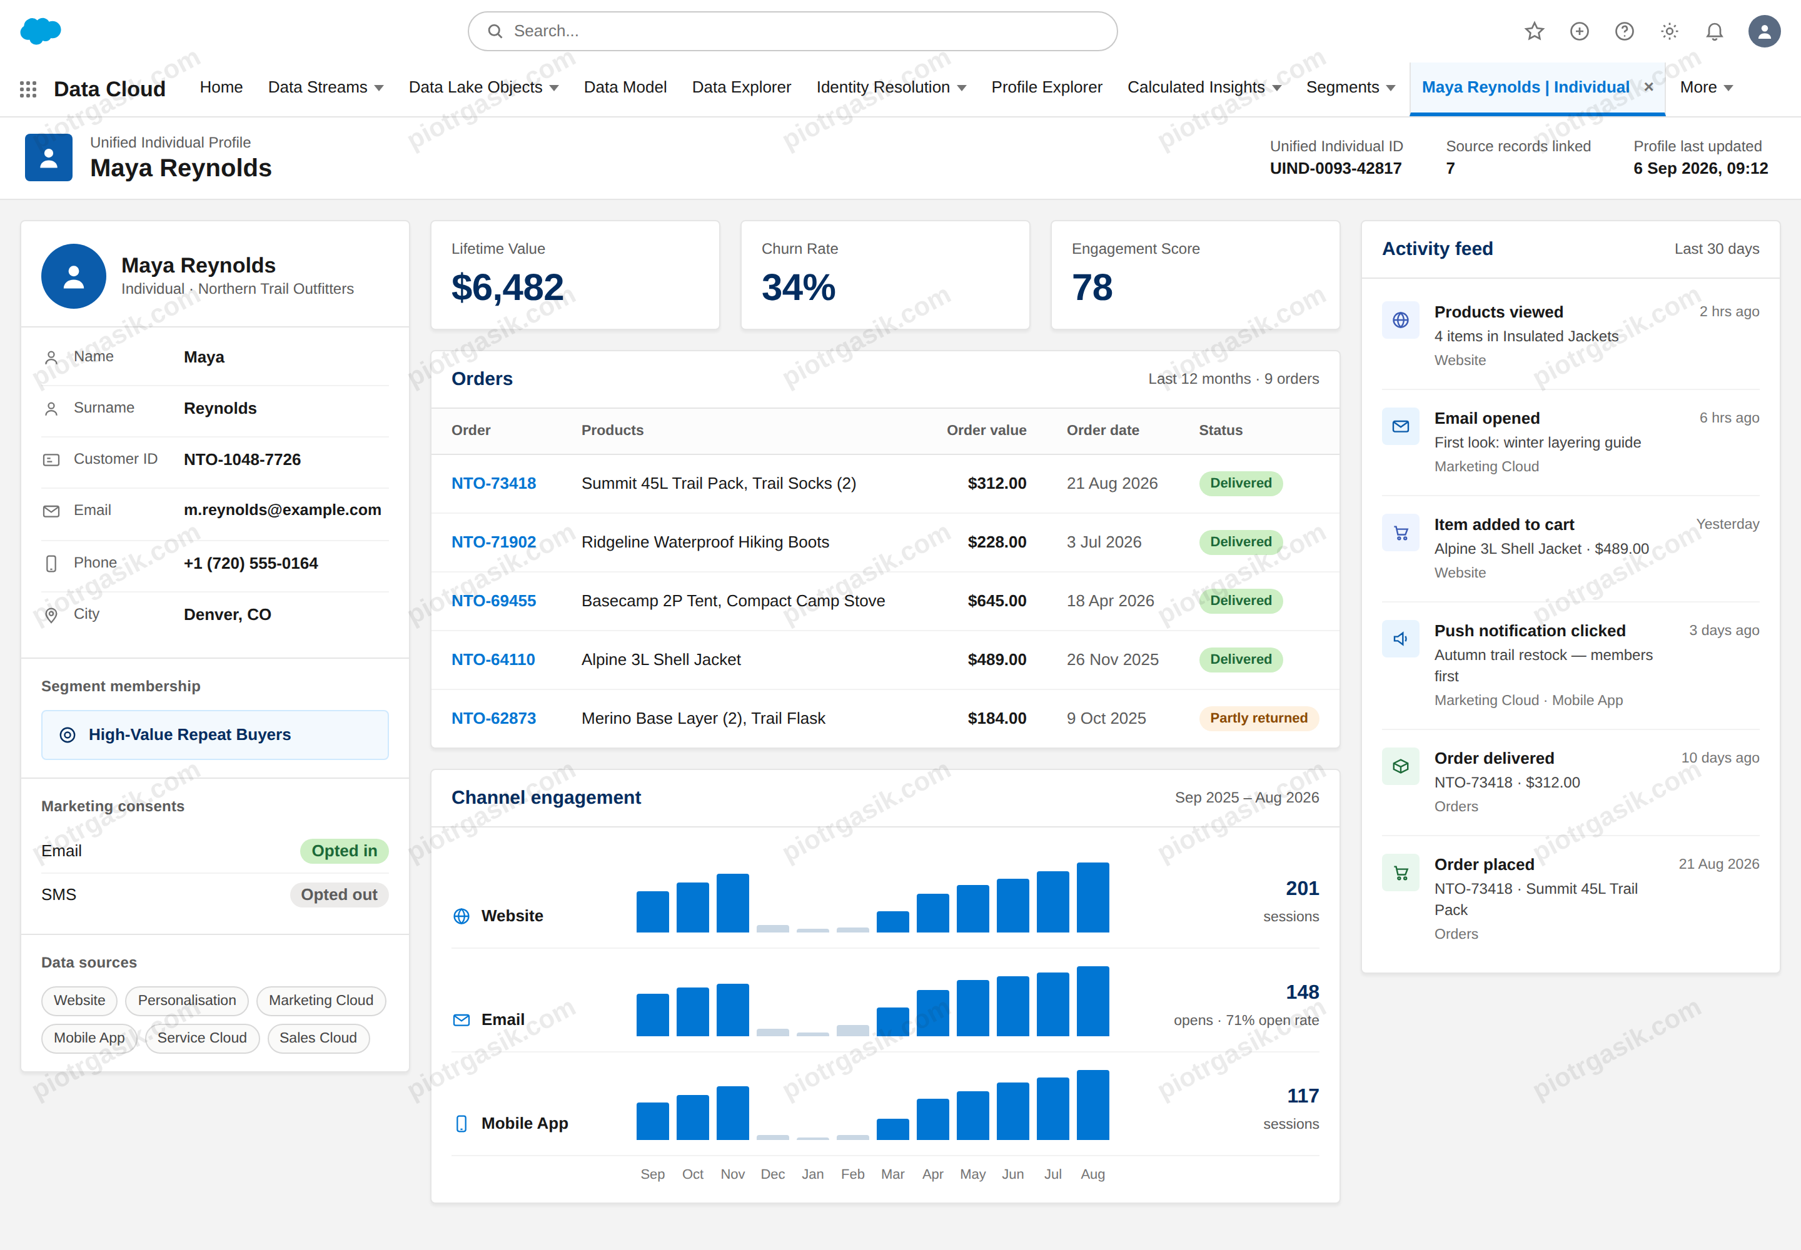Click the package icon for Order delivered
The width and height of the screenshot is (1801, 1250).
(x=1401, y=766)
